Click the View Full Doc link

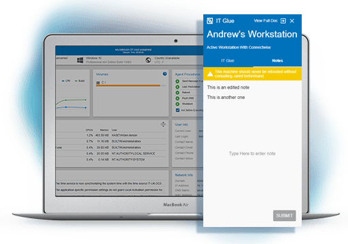click(266, 21)
